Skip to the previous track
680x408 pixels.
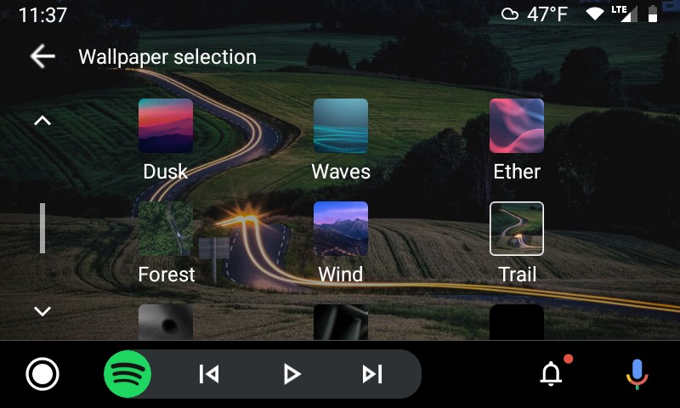point(209,374)
